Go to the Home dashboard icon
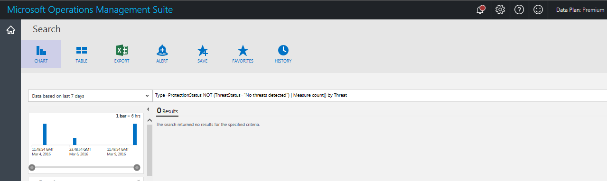This screenshot has height=181, width=607. 10,30
